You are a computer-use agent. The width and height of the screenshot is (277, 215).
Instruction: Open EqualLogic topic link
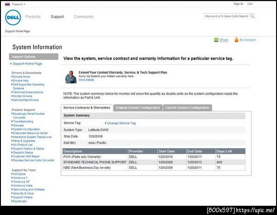[20, 202]
